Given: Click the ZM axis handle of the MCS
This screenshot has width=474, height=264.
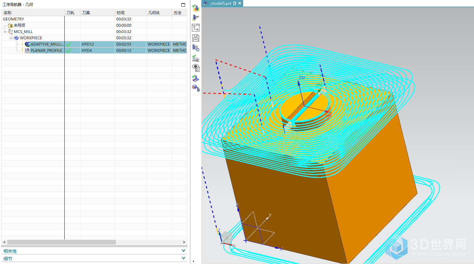Looking at the screenshot, I should tap(299, 83).
